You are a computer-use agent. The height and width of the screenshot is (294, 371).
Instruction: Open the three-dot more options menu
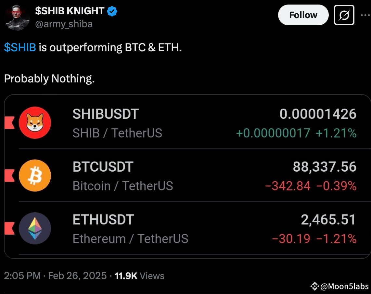[x=366, y=15]
